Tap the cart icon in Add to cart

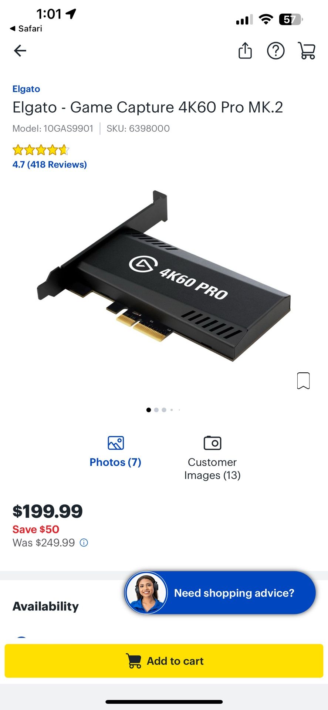133,661
